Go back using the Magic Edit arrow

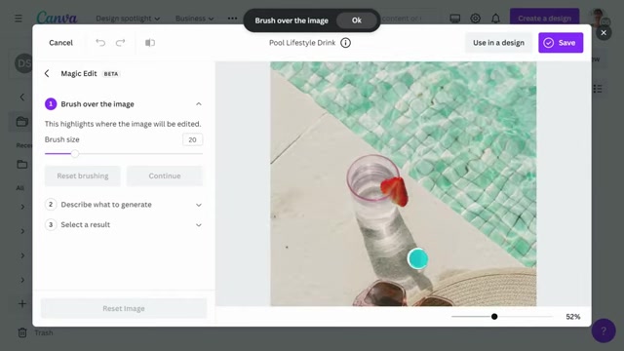pyautogui.click(x=47, y=73)
